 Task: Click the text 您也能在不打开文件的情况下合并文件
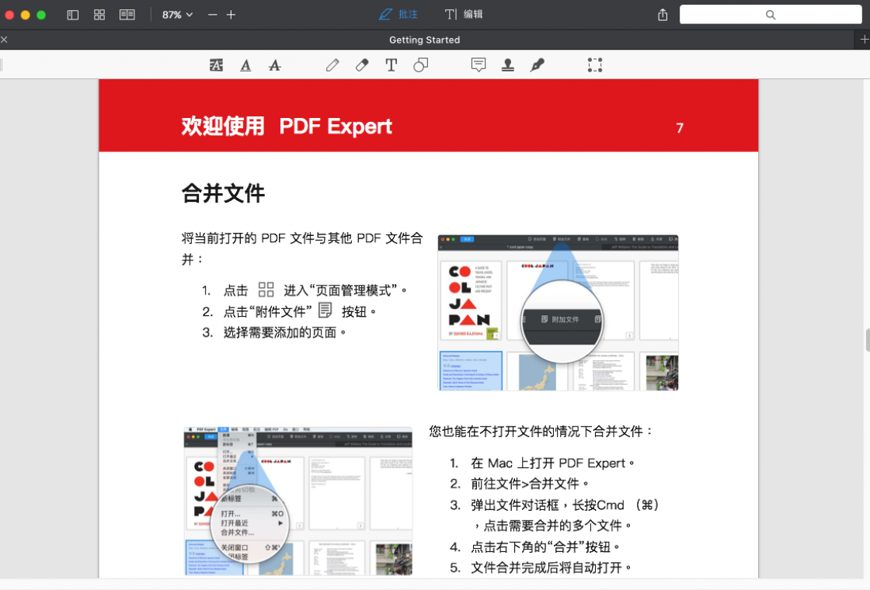click(x=537, y=432)
